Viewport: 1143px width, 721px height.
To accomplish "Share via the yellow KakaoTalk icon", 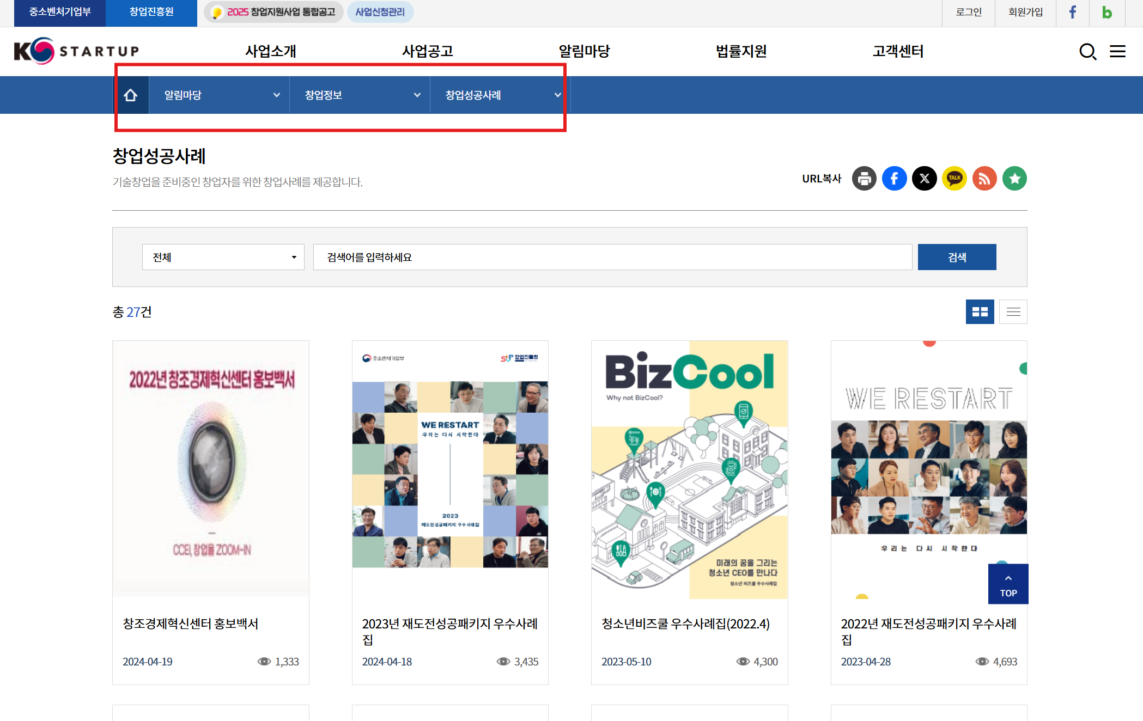I will [x=954, y=179].
